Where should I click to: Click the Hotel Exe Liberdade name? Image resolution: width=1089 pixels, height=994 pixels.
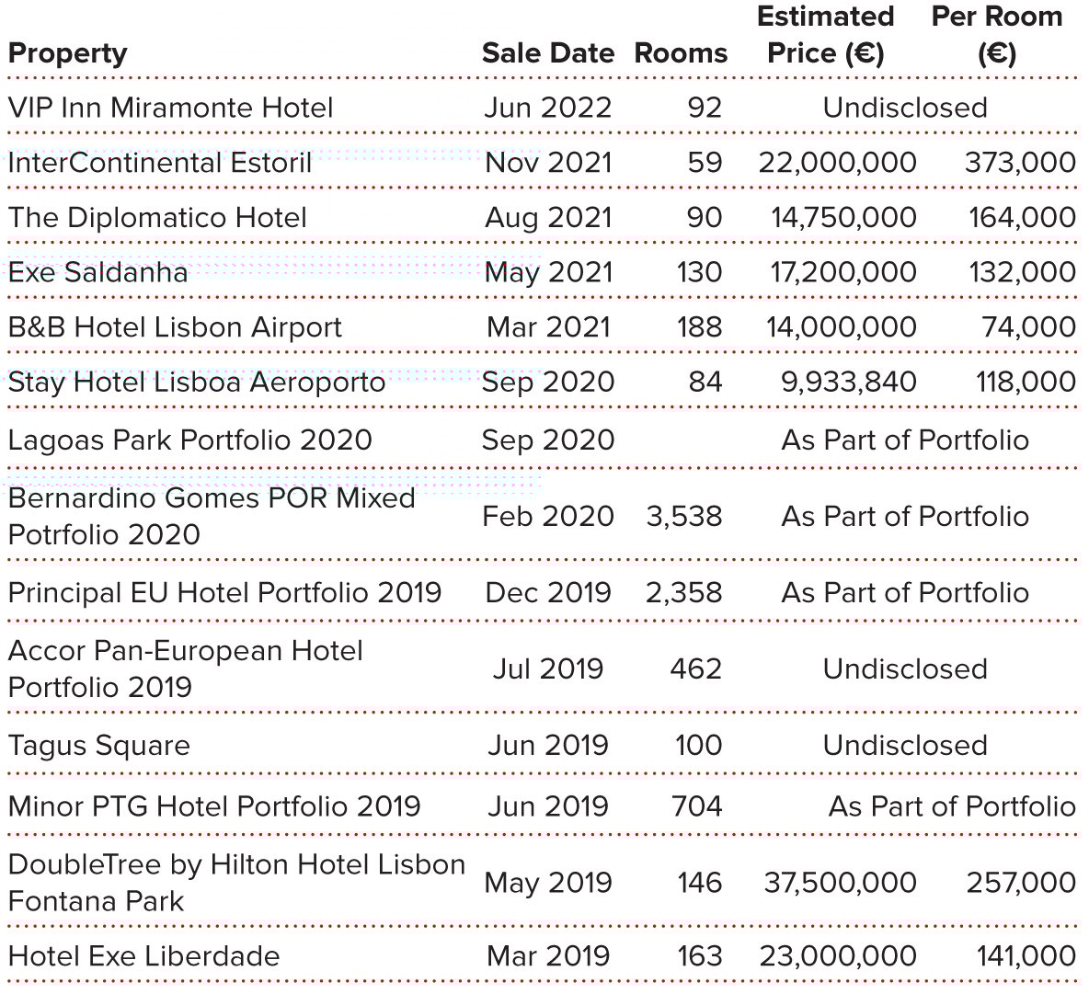(143, 955)
